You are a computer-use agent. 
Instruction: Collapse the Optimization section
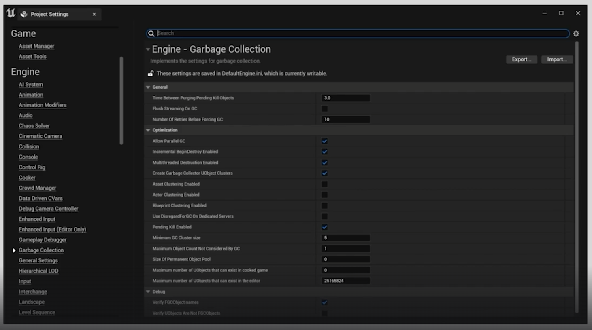coord(148,130)
